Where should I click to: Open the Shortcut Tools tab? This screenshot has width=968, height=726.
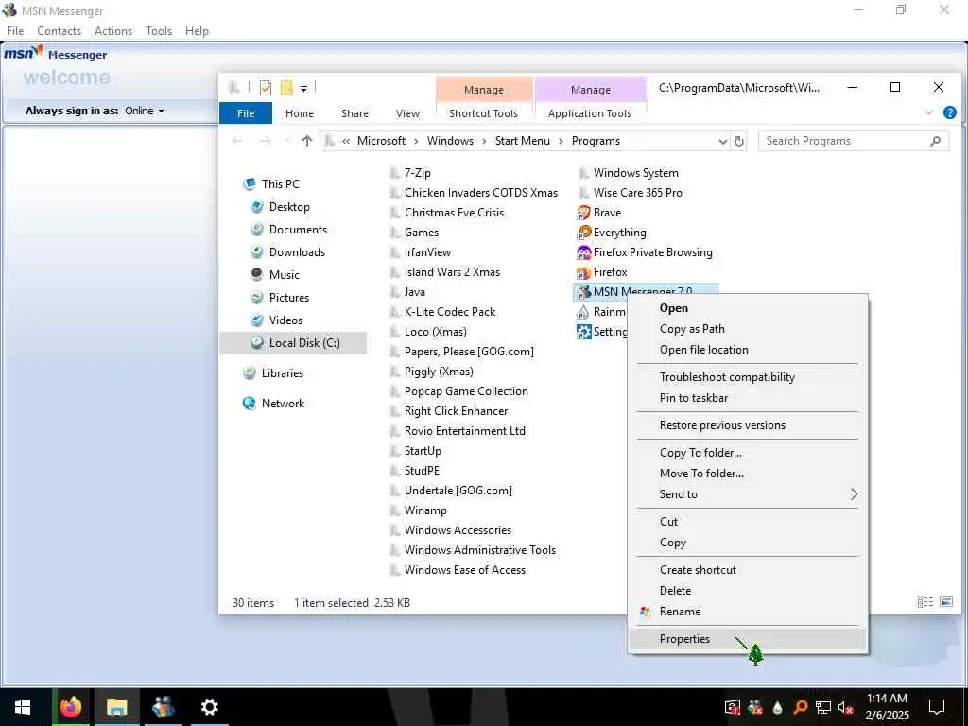point(483,113)
